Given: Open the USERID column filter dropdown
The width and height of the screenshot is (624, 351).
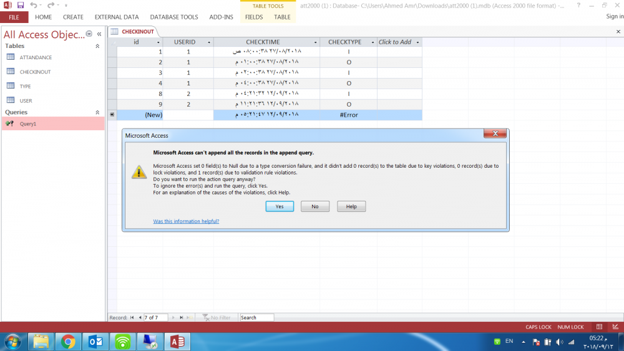Looking at the screenshot, I should point(209,42).
